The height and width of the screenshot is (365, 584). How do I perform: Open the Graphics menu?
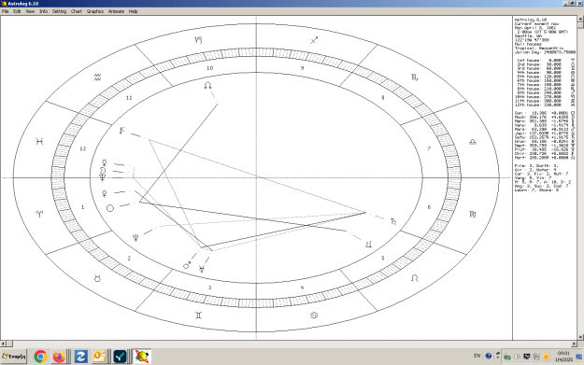tap(95, 11)
